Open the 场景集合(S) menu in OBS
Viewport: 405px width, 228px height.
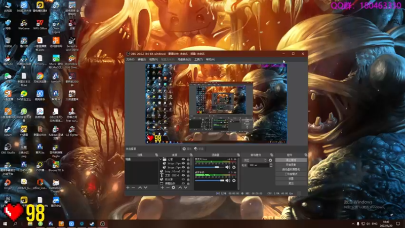coord(184,59)
